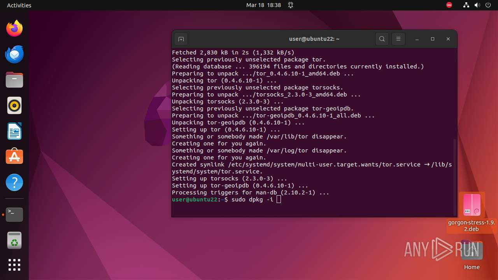Image resolution: width=498 pixels, height=280 pixels.
Task: Click the terminal title user@ubuntu22: ~
Action: pos(314,39)
